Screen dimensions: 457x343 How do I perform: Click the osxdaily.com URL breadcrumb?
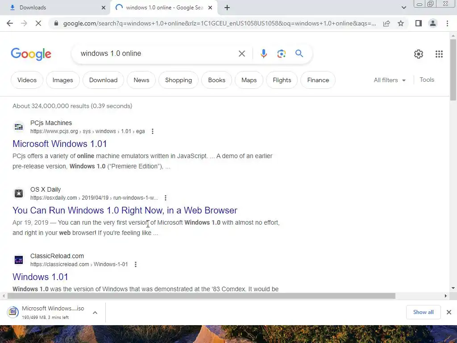(94, 198)
